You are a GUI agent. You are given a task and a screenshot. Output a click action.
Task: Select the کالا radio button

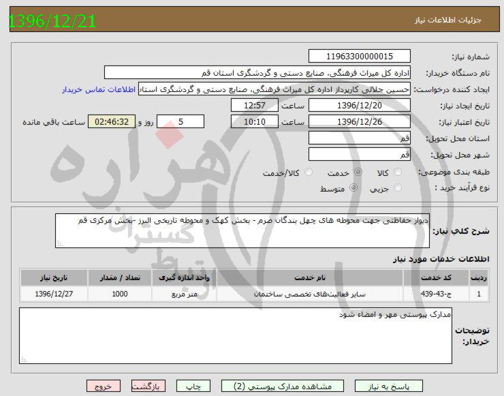pos(398,172)
